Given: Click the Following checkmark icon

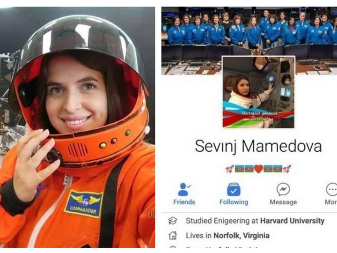Looking at the screenshot, I should pos(234,189).
